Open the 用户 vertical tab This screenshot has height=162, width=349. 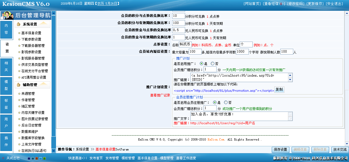pos(6,123)
